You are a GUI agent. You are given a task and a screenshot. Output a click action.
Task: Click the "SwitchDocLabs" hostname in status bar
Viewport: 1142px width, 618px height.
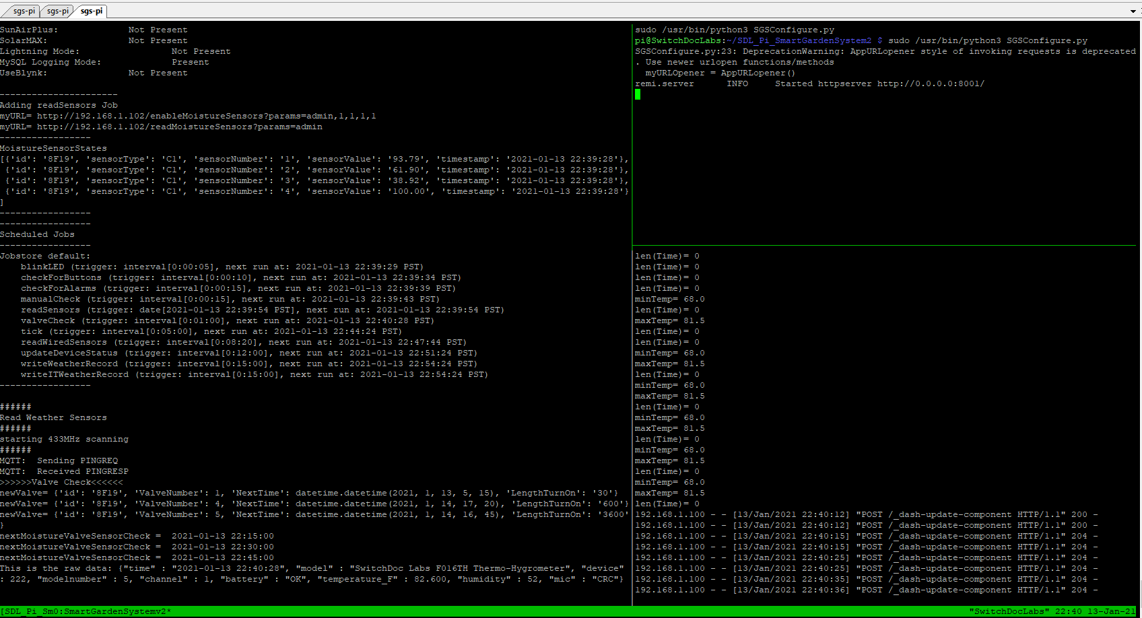click(1009, 611)
